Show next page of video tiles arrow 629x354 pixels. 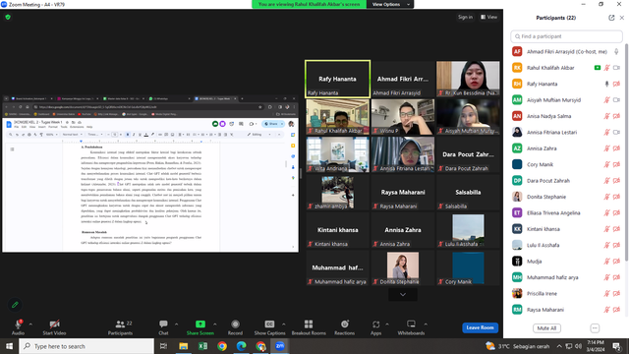pyautogui.click(x=403, y=295)
